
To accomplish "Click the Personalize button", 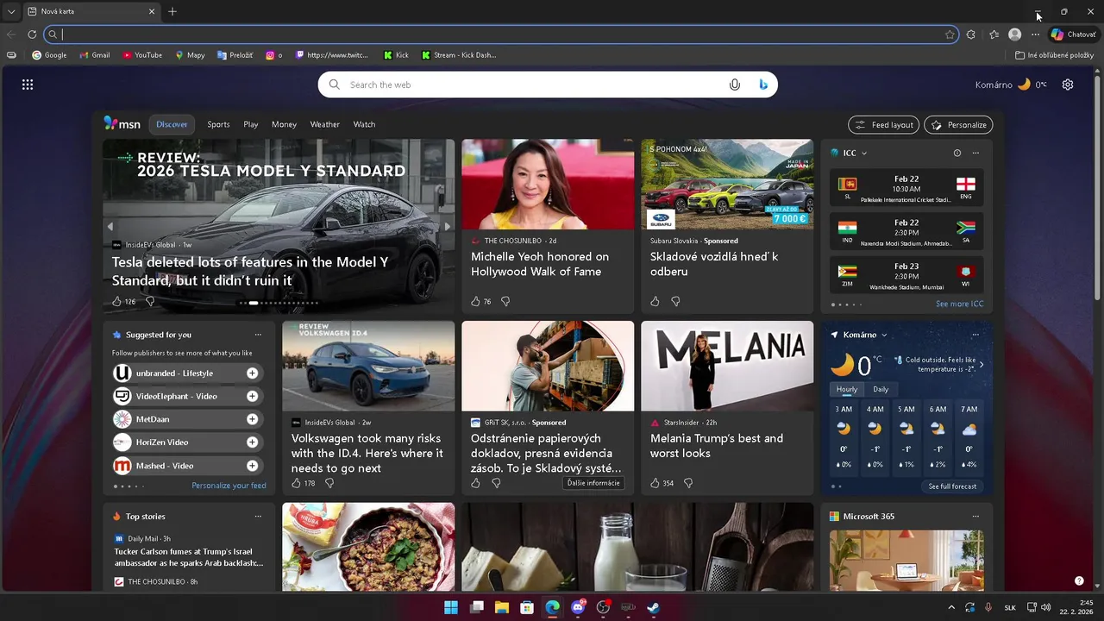I will [x=958, y=125].
